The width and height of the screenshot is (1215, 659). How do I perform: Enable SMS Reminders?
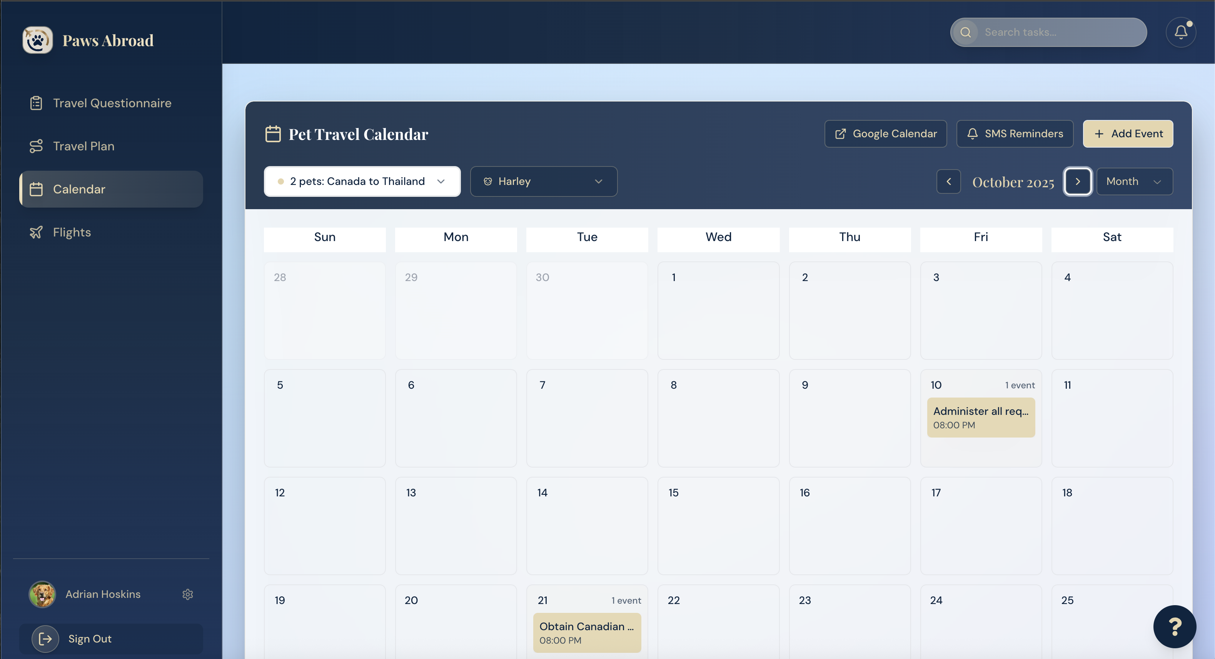1015,133
